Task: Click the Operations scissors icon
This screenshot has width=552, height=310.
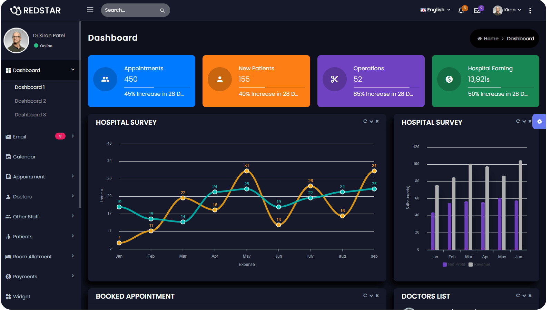Action: pos(334,79)
